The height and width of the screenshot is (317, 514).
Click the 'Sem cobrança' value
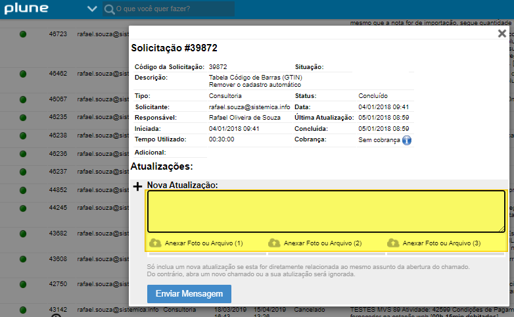379,140
